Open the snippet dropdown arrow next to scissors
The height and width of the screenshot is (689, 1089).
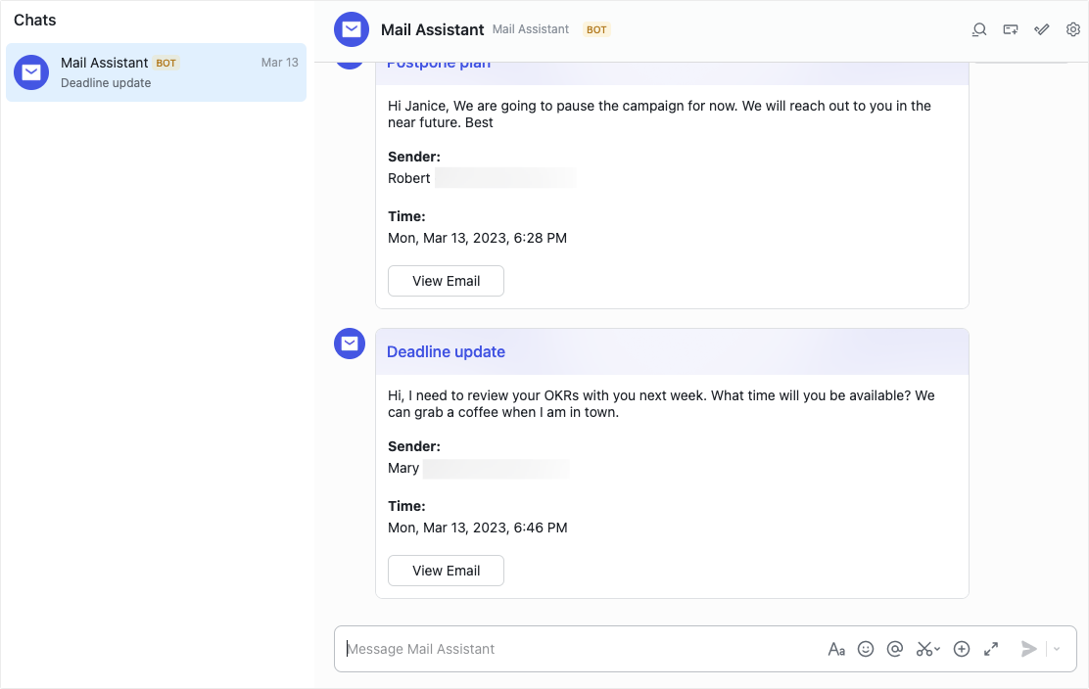935,649
